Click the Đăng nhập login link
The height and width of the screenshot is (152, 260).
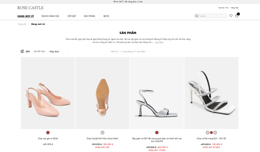click(235, 8)
